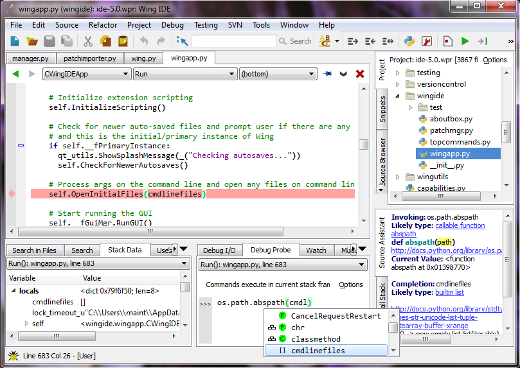Open the Snippets side tab
The width and height of the screenshot is (520, 368).
382,109
